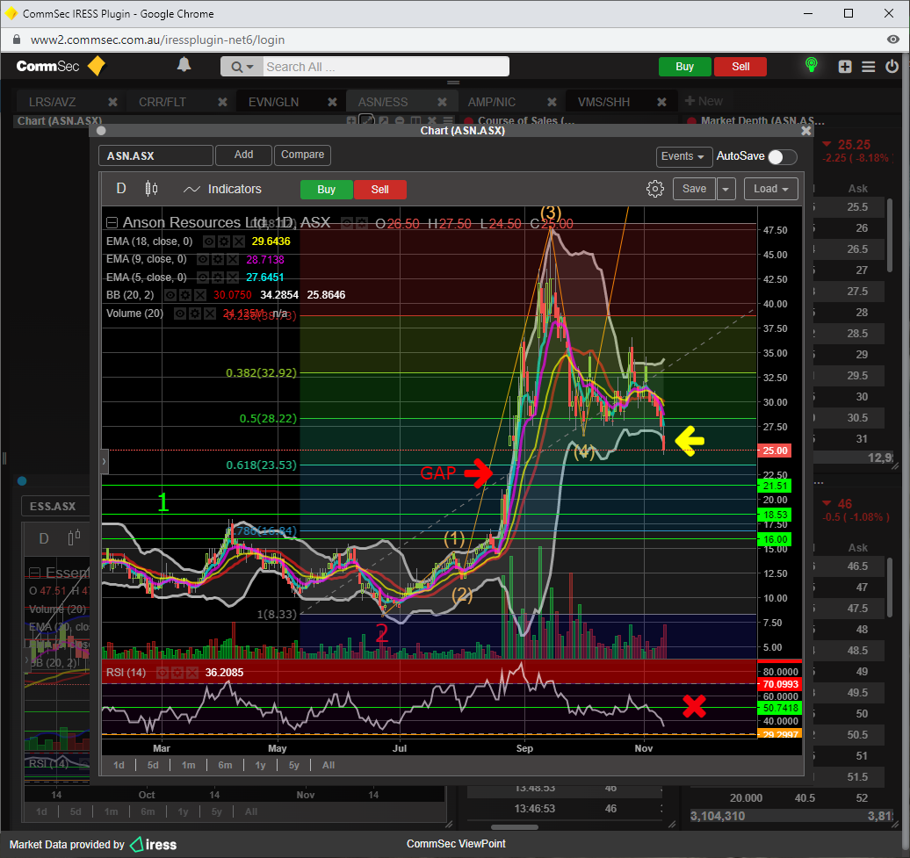Open the hamburger menu icon in header
This screenshot has height=858, width=910.
pos(869,67)
